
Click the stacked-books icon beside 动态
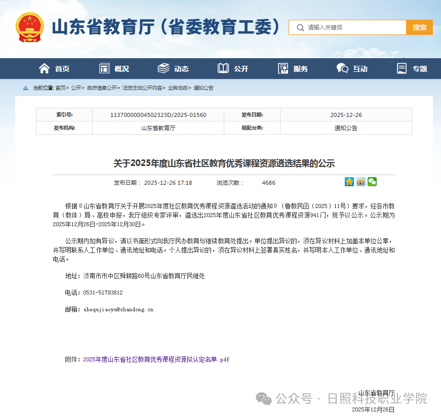(163, 68)
